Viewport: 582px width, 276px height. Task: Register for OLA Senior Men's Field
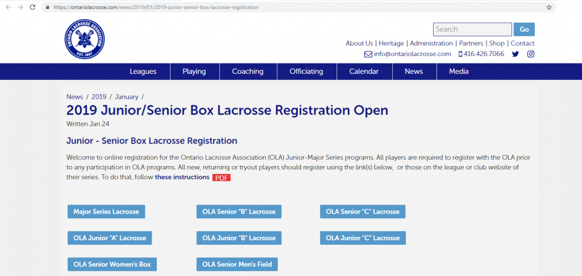(237, 264)
